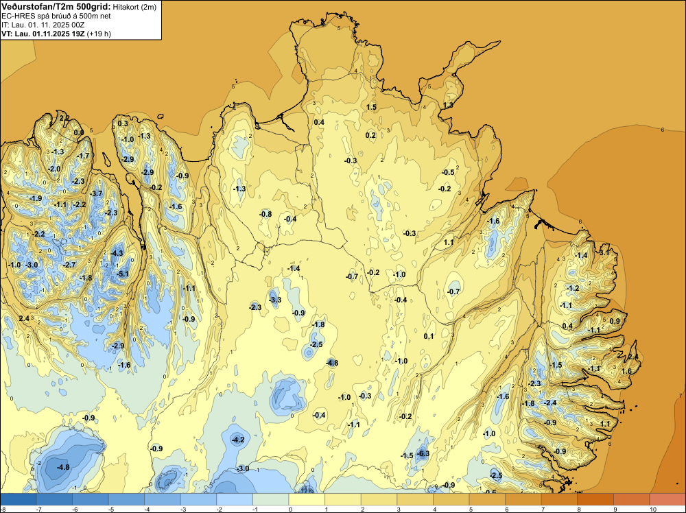This screenshot has height=513, width=686.
Task: Select the legend swatch between 6 and 7
Action: point(523,499)
